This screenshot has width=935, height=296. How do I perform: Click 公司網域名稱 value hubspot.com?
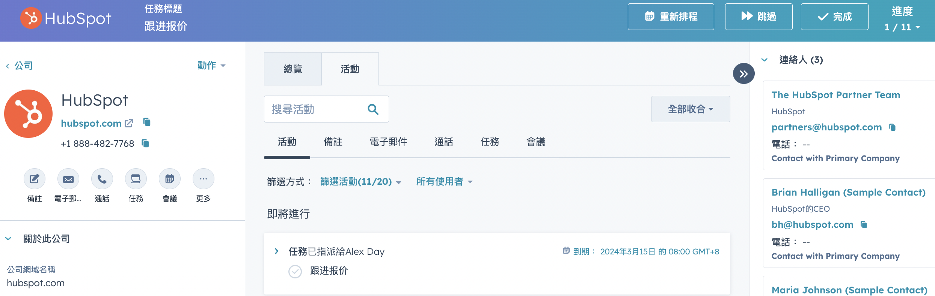[x=36, y=283]
